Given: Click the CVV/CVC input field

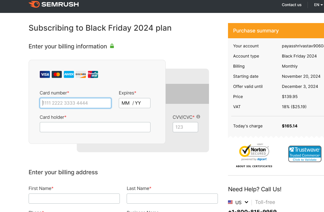Looking at the screenshot, I should [185, 127].
